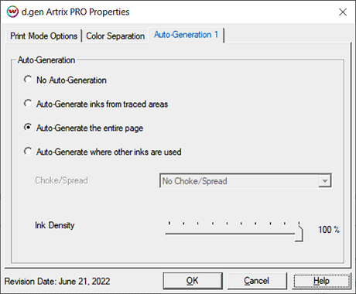356x294 pixels.
Task: Click the Auto-Generation group heading
Action: (46, 60)
